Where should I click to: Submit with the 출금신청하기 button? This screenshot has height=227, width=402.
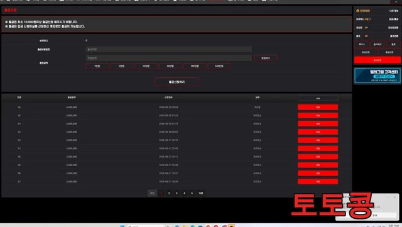click(x=177, y=82)
